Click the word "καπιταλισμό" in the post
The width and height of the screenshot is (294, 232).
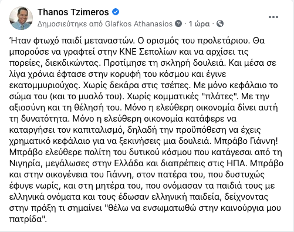pyautogui.click(x=99, y=130)
